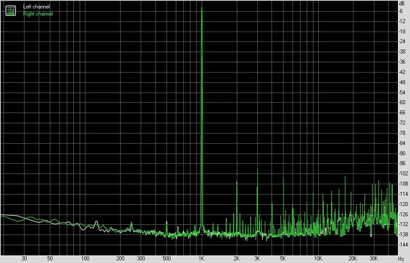This screenshot has height=263, width=410.
Task: Click the Hz unit label
Action: point(402,259)
